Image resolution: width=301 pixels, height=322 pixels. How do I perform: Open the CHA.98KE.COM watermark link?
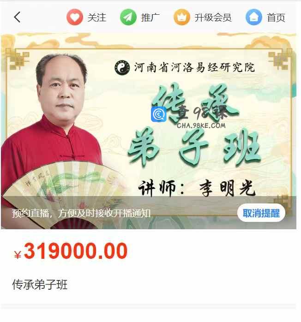tap(201, 125)
